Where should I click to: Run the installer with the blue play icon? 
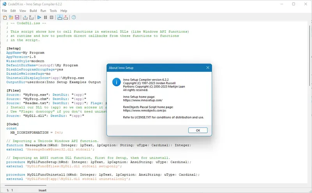(39, 18)
